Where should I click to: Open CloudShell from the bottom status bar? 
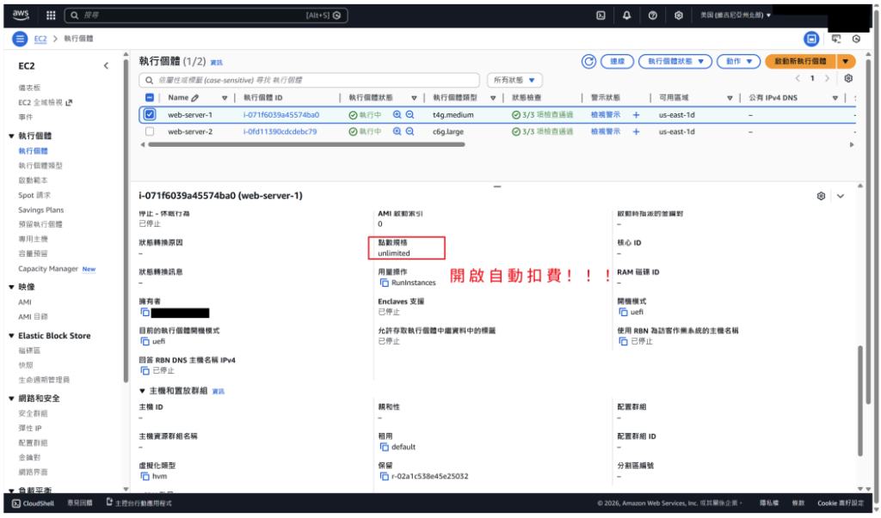[x=31, y=505]
